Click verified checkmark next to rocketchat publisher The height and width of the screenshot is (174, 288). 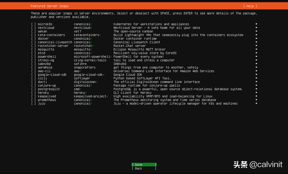coord(93,46)
